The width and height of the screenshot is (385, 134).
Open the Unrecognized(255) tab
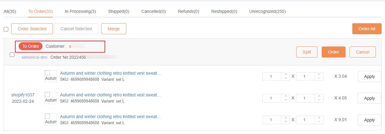pos(267,12)
